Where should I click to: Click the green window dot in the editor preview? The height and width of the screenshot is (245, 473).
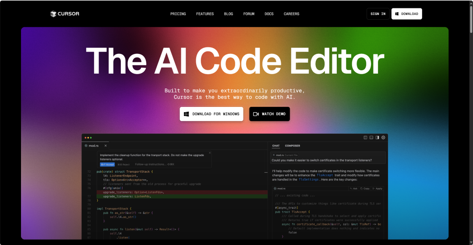click(91, 138)
